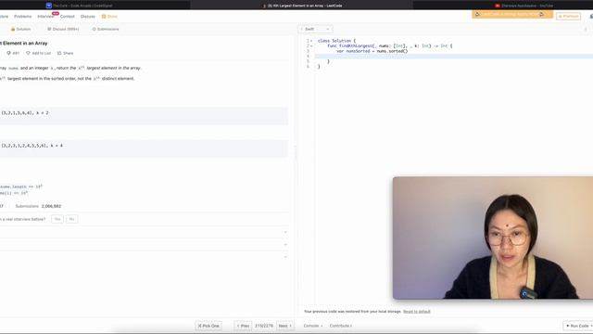This screenshot has height=334, width=593.
Task: Open the Problems menu item
Action: tap(22, 17)
